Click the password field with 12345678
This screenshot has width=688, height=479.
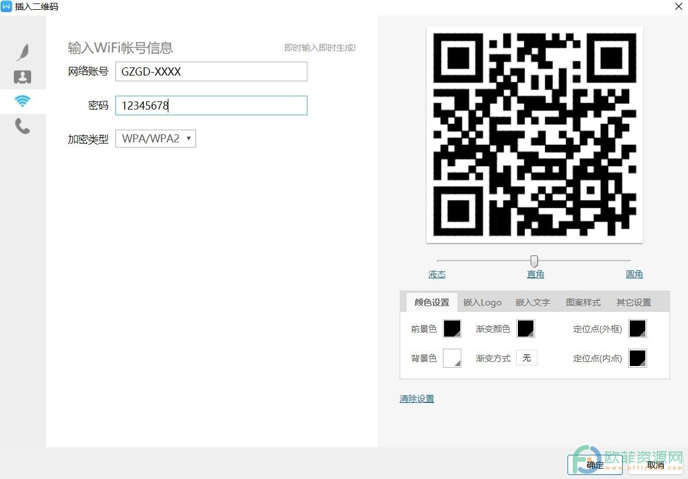coord(211,105)
